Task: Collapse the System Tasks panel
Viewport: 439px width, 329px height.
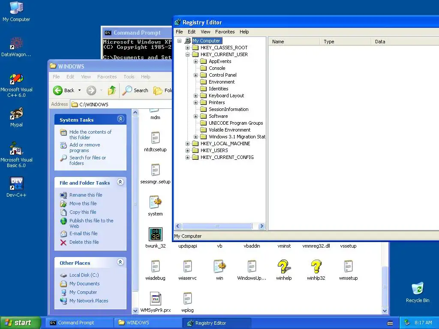Action: click(x=120, y=119)
